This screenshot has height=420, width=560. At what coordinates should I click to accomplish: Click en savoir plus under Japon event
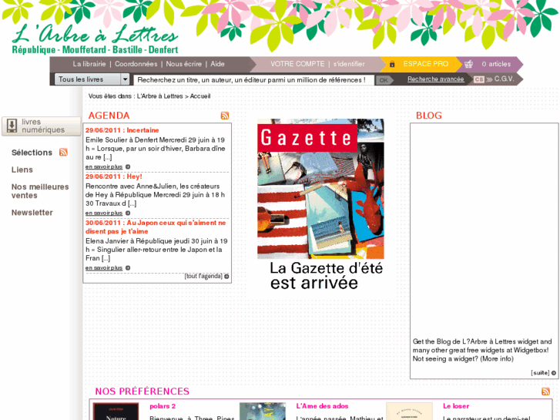104,267
